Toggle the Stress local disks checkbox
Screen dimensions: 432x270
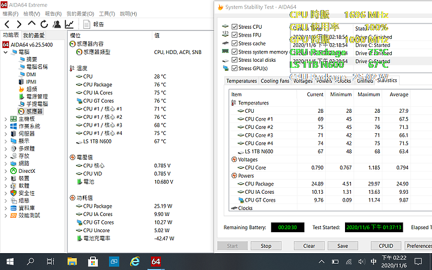point(235,60)
